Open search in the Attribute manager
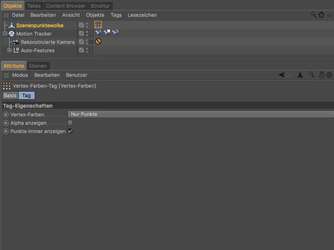The width and height of the screenshot is (334, 250). [311, 75]
